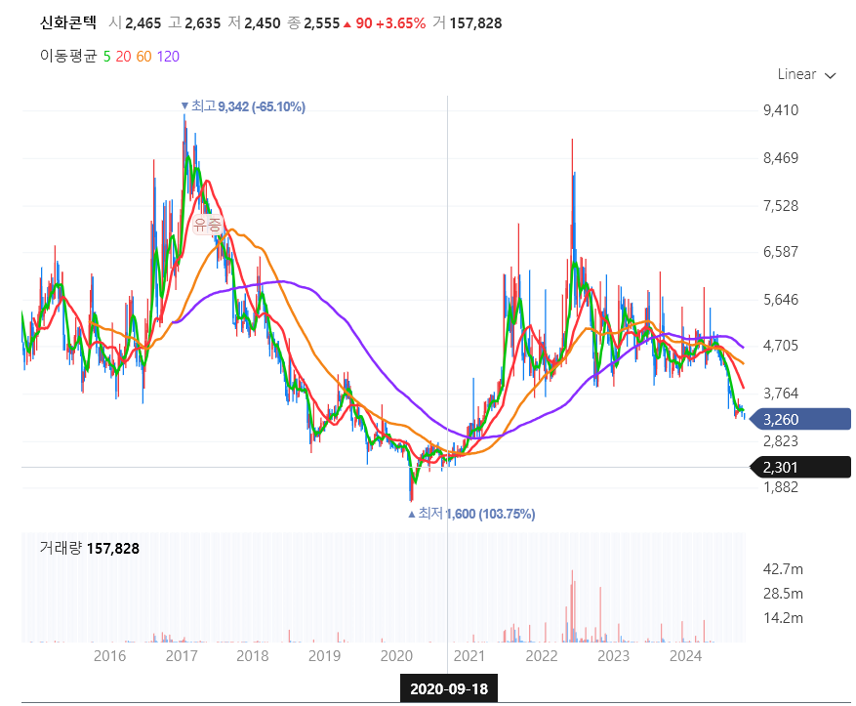Click the high price 2,635
Screen dimensions: 856x706
(x=203, y=23)
